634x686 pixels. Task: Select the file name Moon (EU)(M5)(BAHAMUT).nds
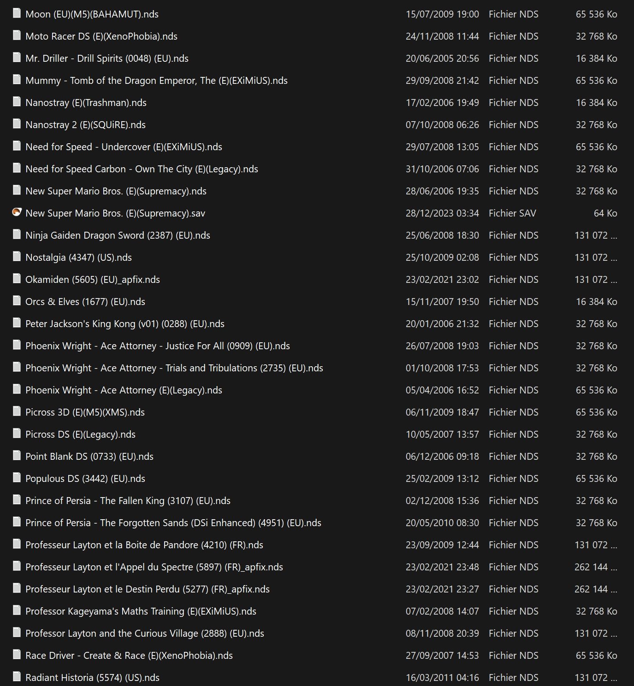pos(92,14)
